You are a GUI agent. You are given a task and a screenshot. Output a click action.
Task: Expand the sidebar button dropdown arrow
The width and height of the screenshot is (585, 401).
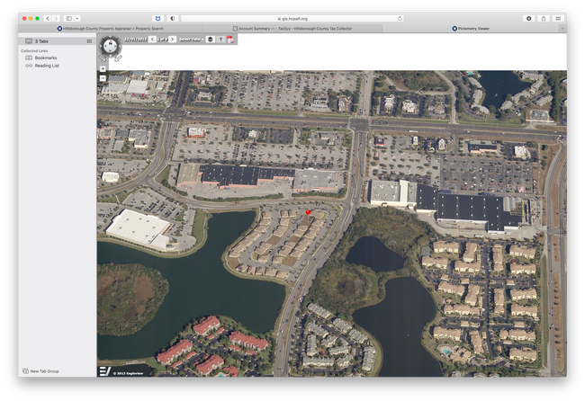pos(76,18)
